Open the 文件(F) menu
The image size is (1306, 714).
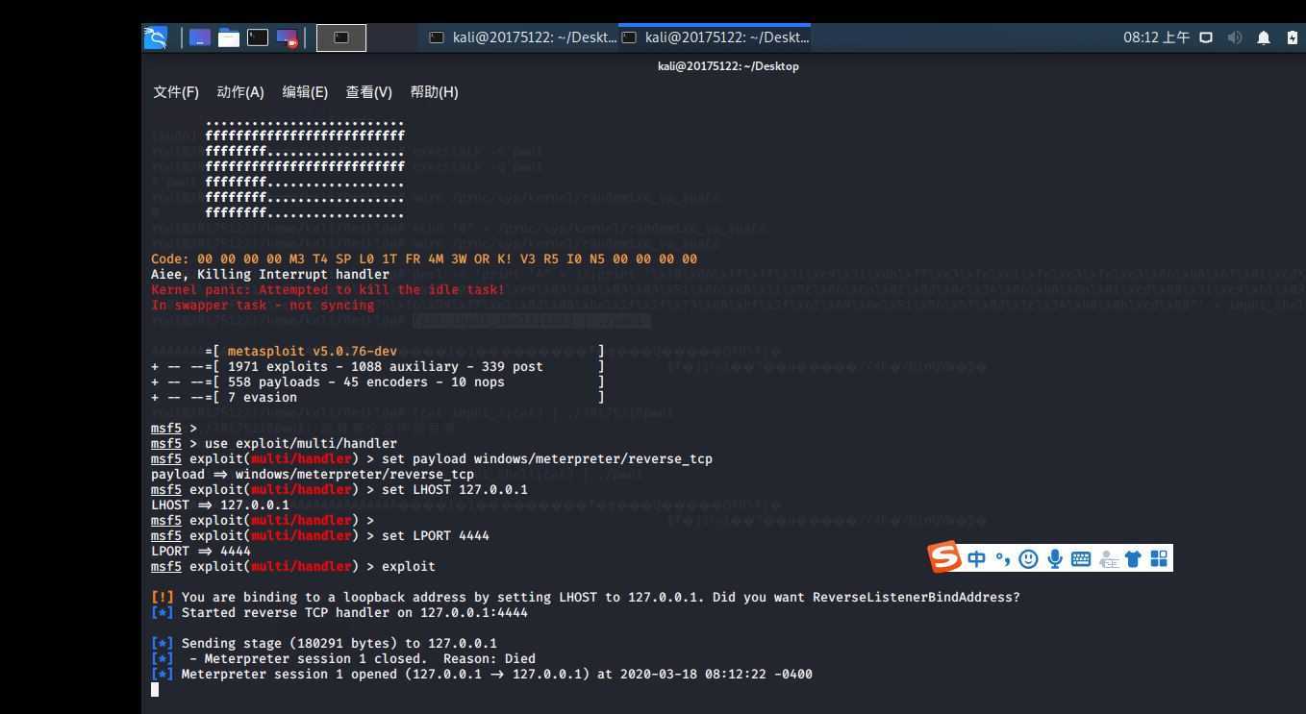[176, 92]
